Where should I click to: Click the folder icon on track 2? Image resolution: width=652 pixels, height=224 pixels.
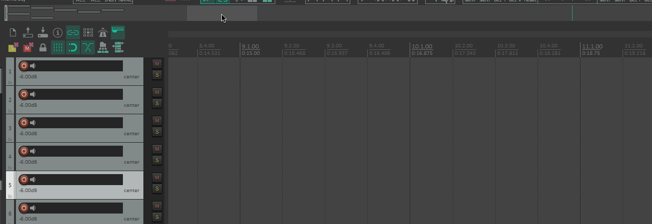[x=10, y=111]
